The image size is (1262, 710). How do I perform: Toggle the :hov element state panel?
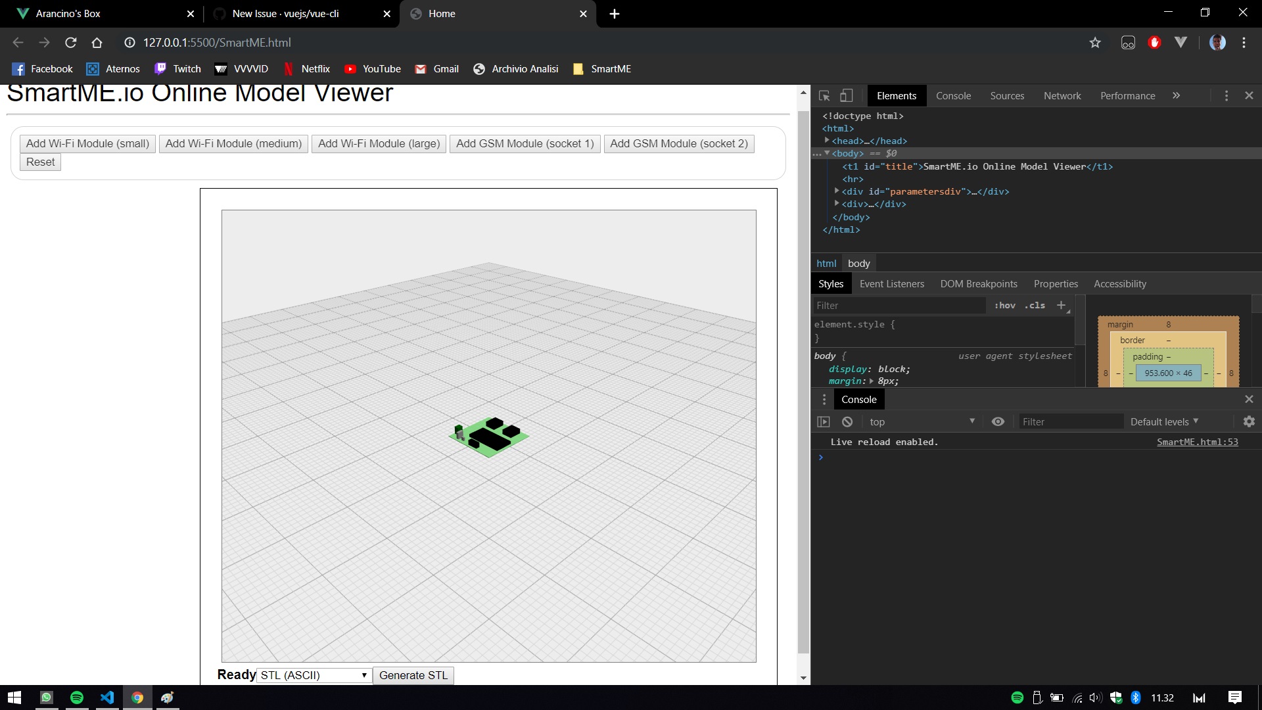click(1004, 306)
